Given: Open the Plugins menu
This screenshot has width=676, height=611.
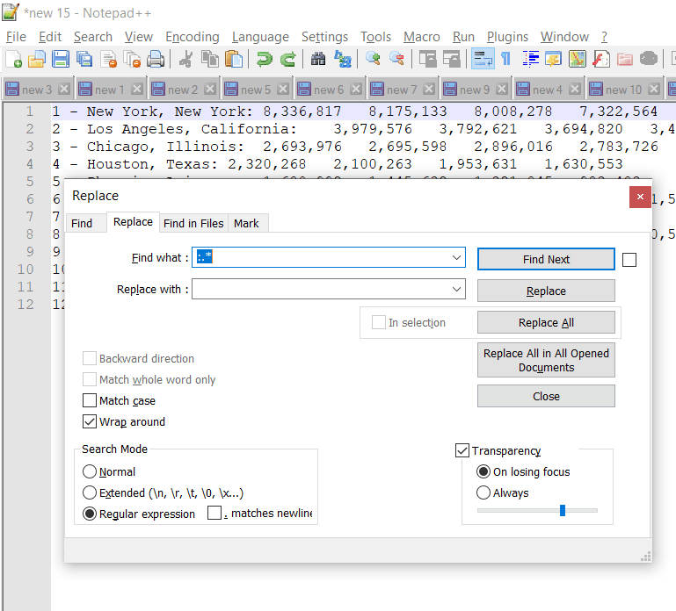Looking at the screenshot, I should coord(507,37).
